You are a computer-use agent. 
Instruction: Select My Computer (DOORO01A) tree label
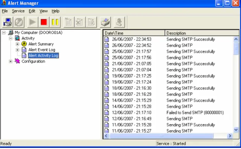(x=38, y=32)
